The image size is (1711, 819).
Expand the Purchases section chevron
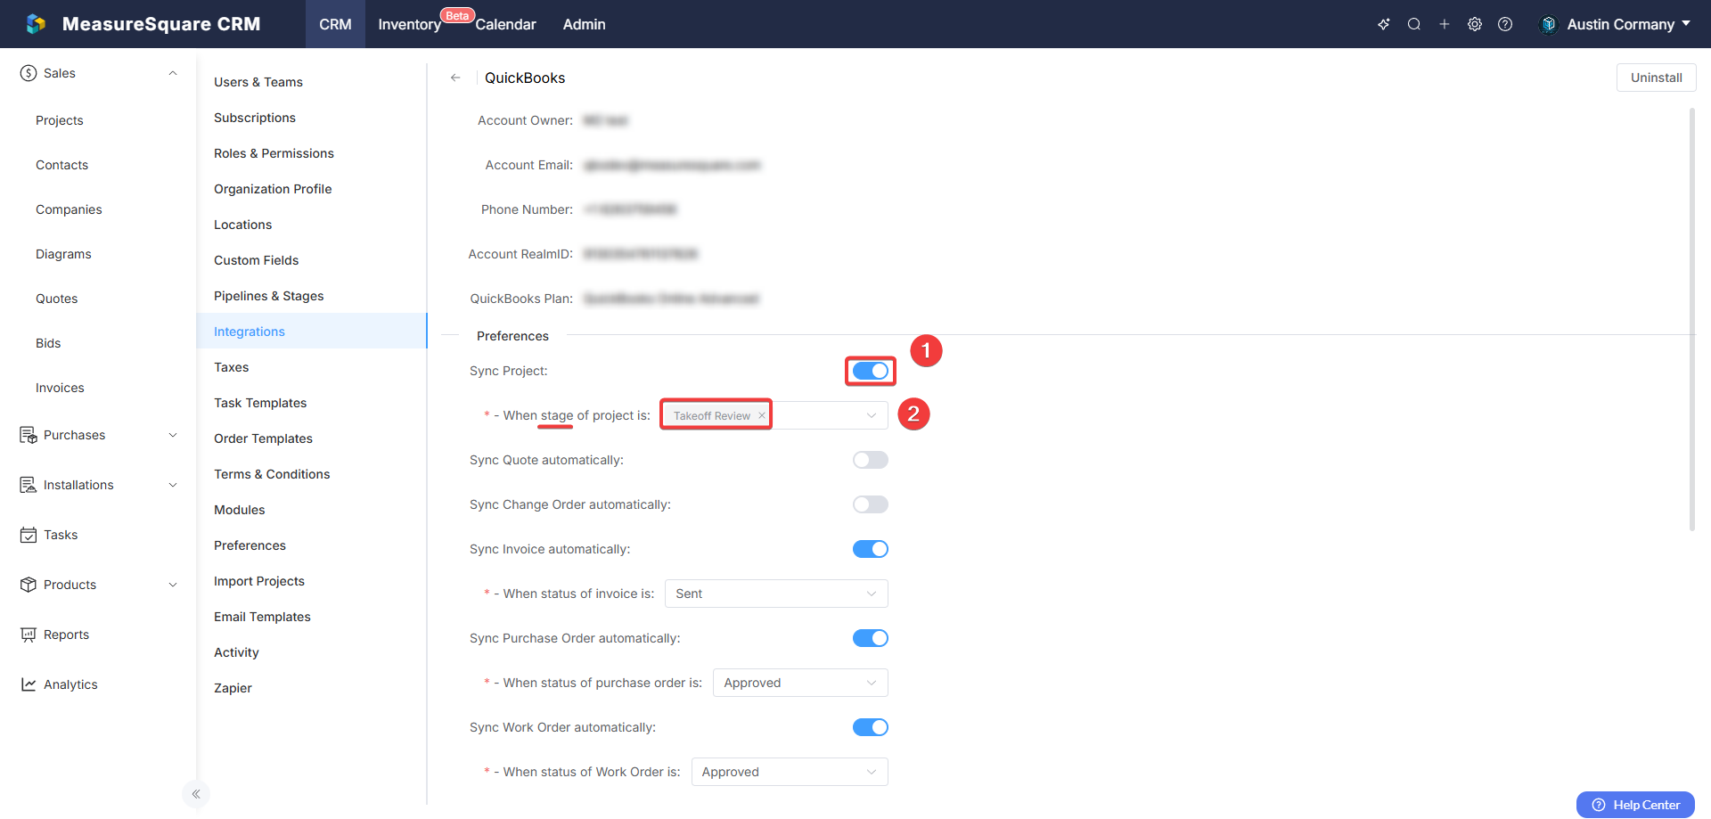tap(173, 435)
